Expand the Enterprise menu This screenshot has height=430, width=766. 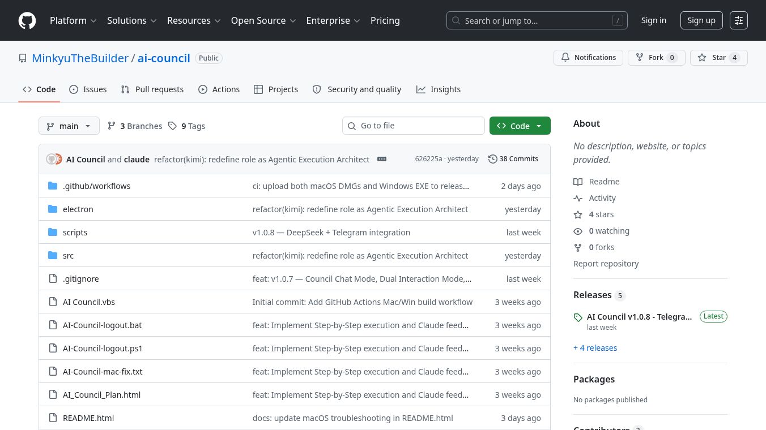(333, 20)
